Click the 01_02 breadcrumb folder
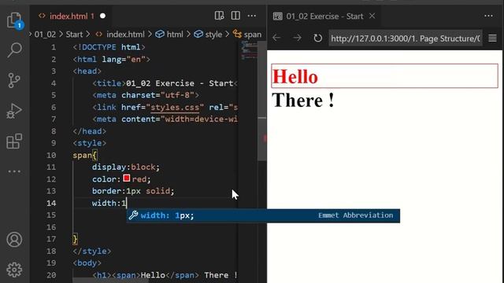Image resolution: width=504 pixels, height=283 pixels. (45, 35)
